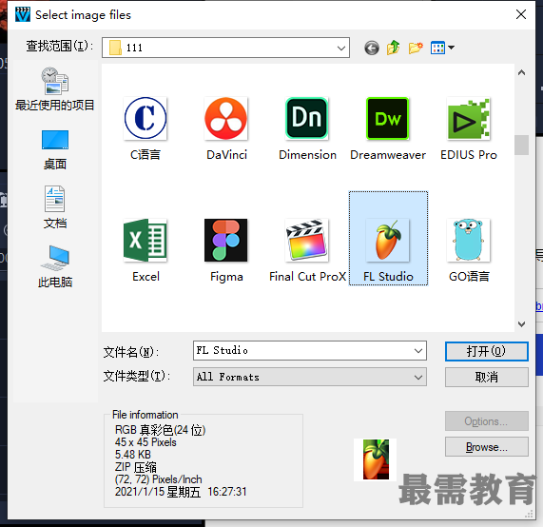Viewport: 543px width, 527px height.
Task: Click the '2021/1/15 星期五 16:27:31' date text
Action: [x=181, y=492]
